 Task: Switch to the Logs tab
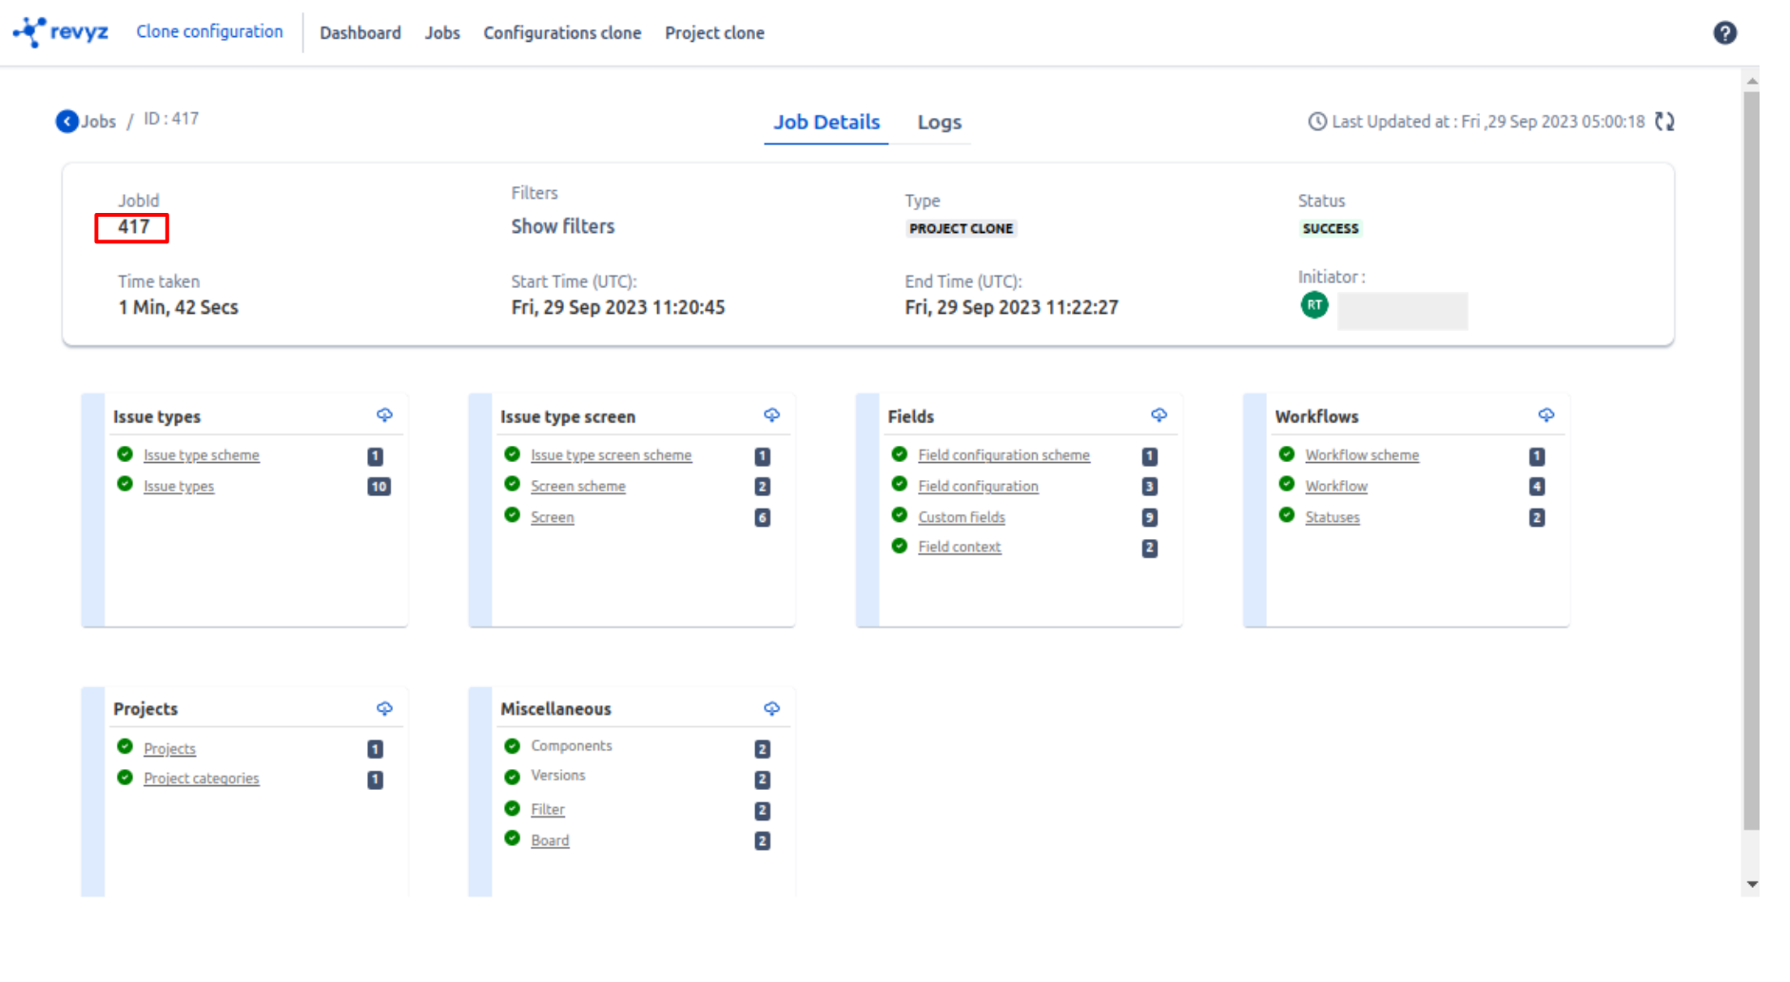click(939, 123)
